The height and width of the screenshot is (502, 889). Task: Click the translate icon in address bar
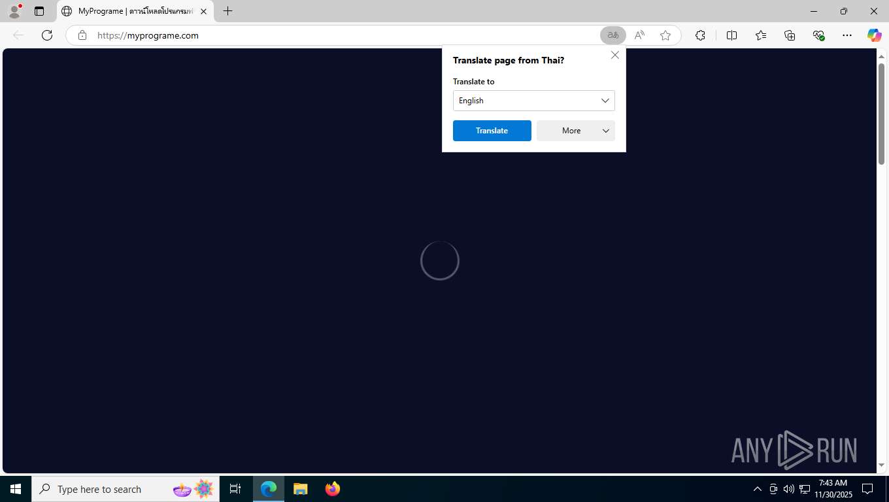(613, 35)
